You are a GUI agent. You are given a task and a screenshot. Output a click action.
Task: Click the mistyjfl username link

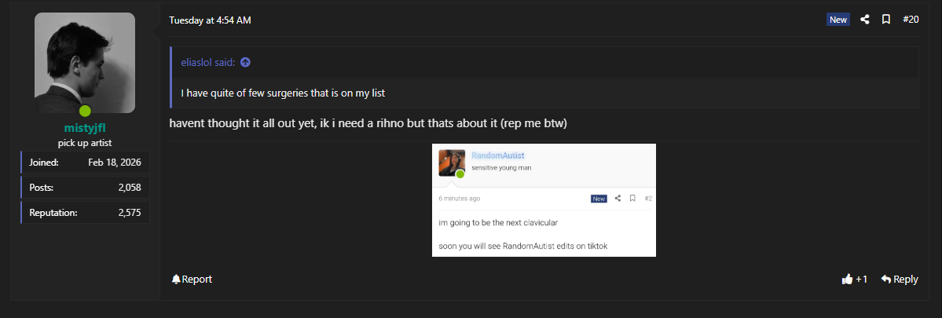click(85, 128)
